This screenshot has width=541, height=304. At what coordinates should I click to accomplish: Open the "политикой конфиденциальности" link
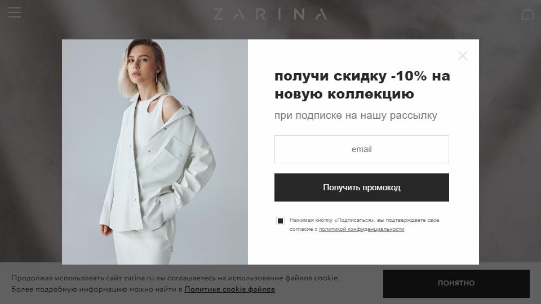(x=361, y=229)
